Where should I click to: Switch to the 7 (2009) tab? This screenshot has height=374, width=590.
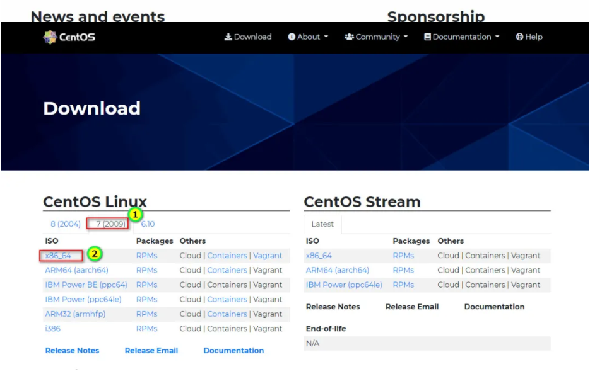tap(110, 224)
